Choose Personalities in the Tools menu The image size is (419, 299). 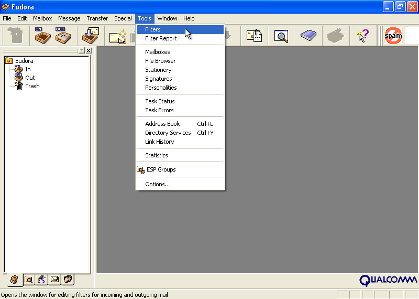coord(180,88)
